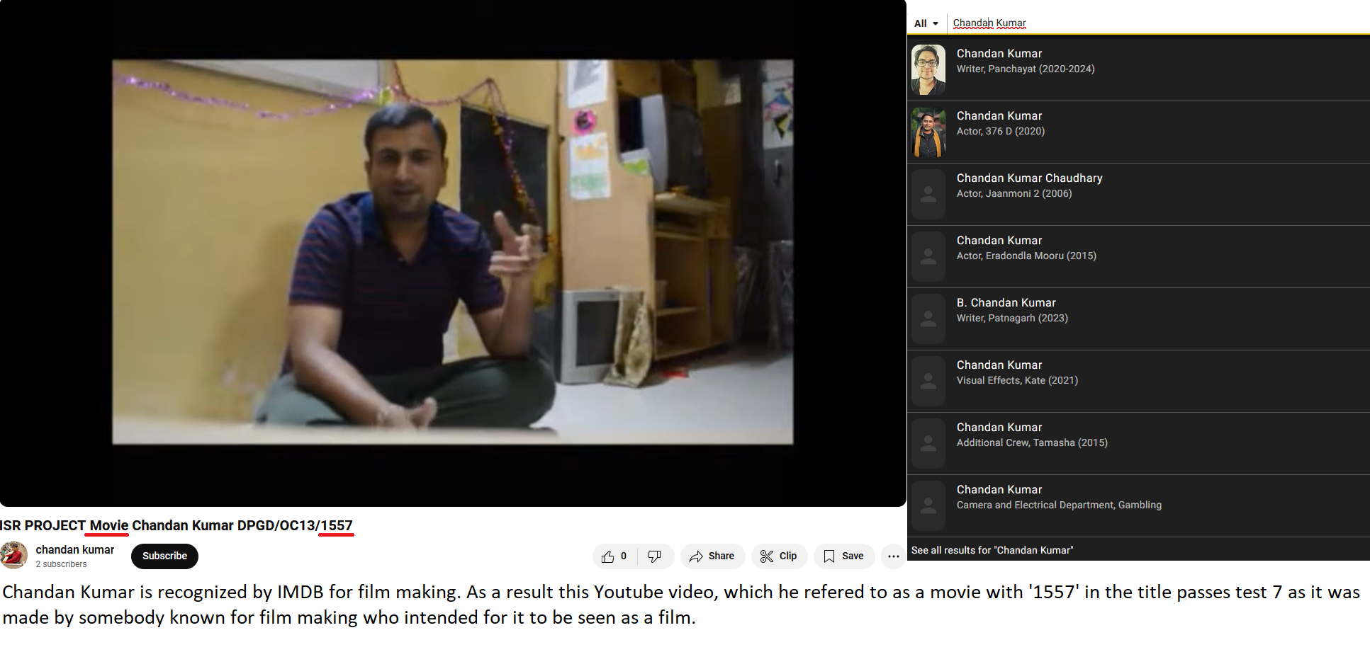The image size is (1370, 652).
Task: Share the ISR PROJECT video
Action: click(x=712, y=556)
